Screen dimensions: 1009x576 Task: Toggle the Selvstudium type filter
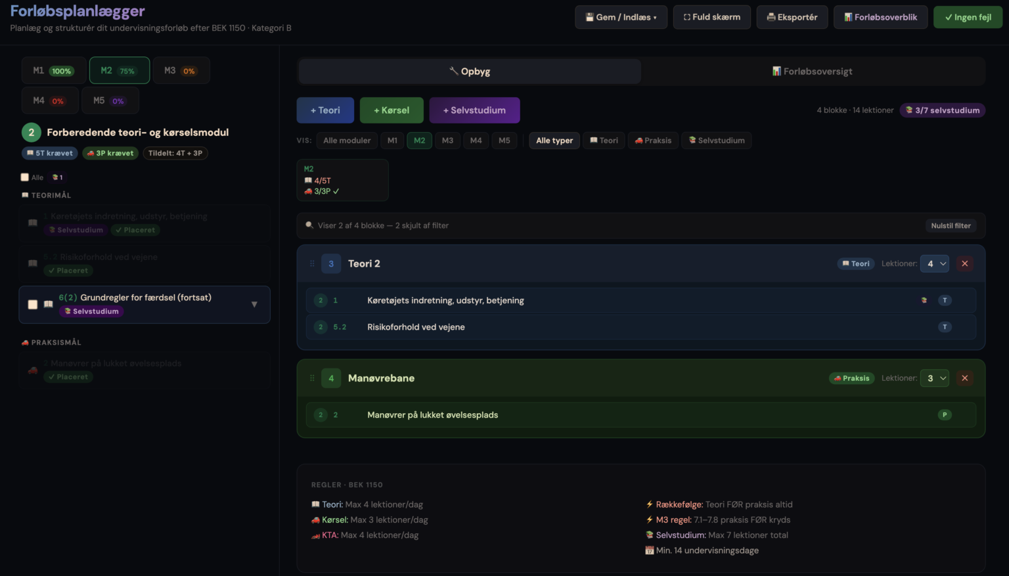(716, 141)
